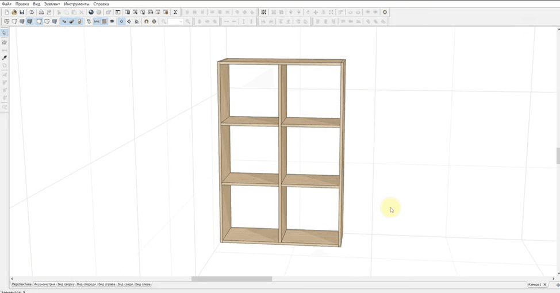
Task: Toggle the dimensions display button
Action: pos(97,21)
